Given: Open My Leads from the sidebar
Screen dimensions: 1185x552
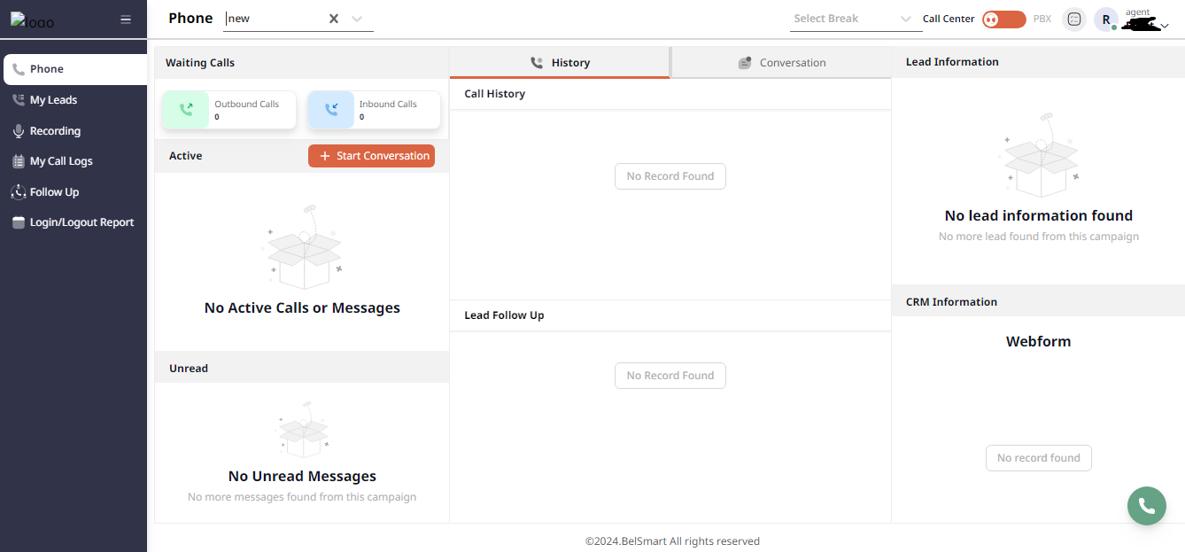Looking at the screenshot, I should pyautogui.click(x=53, y=99).
